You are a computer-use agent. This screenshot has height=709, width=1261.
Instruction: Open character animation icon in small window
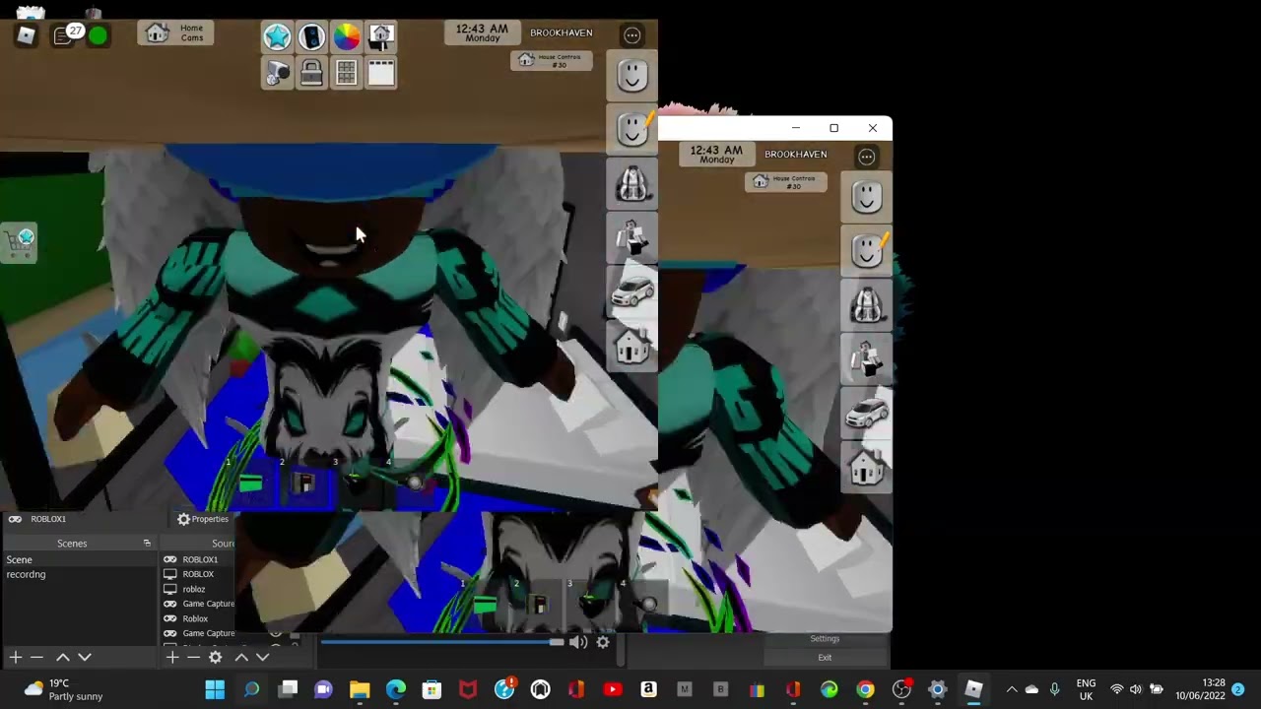pos(867,358)
